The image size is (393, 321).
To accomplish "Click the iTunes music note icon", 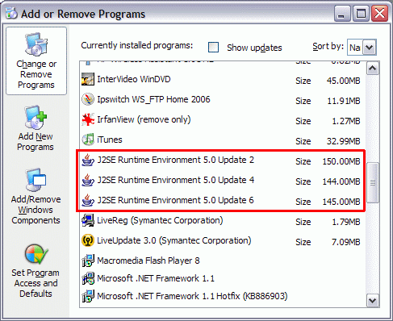I will click(x=88, y=140).
